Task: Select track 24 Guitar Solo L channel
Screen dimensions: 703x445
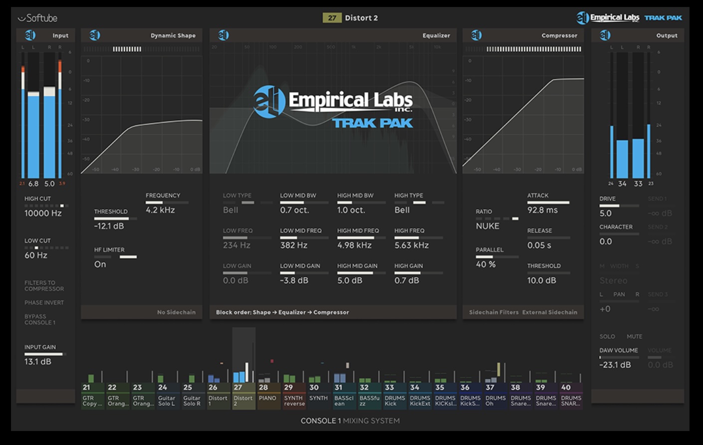Action: (168, 396)
